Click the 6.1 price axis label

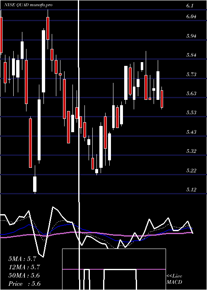point(190,6)
